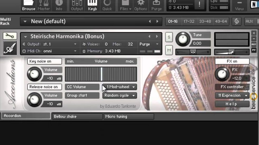Open the Quick load browser
Viewport: 259px width, 145px height.
pyautogui.click(x=107, y=6)
